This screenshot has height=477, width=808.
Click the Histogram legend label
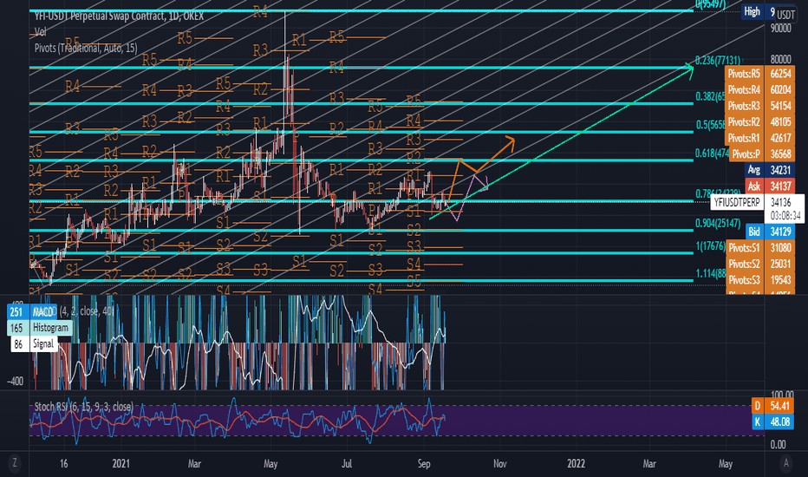point(50,328)
